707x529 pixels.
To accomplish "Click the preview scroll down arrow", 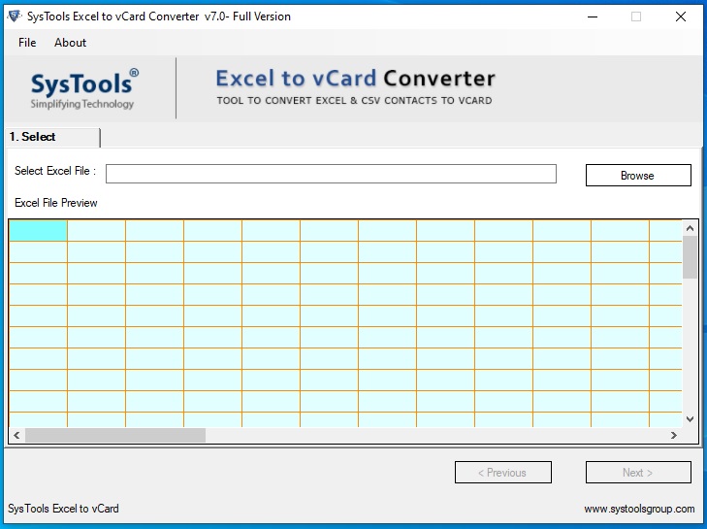I will (690, 419).
